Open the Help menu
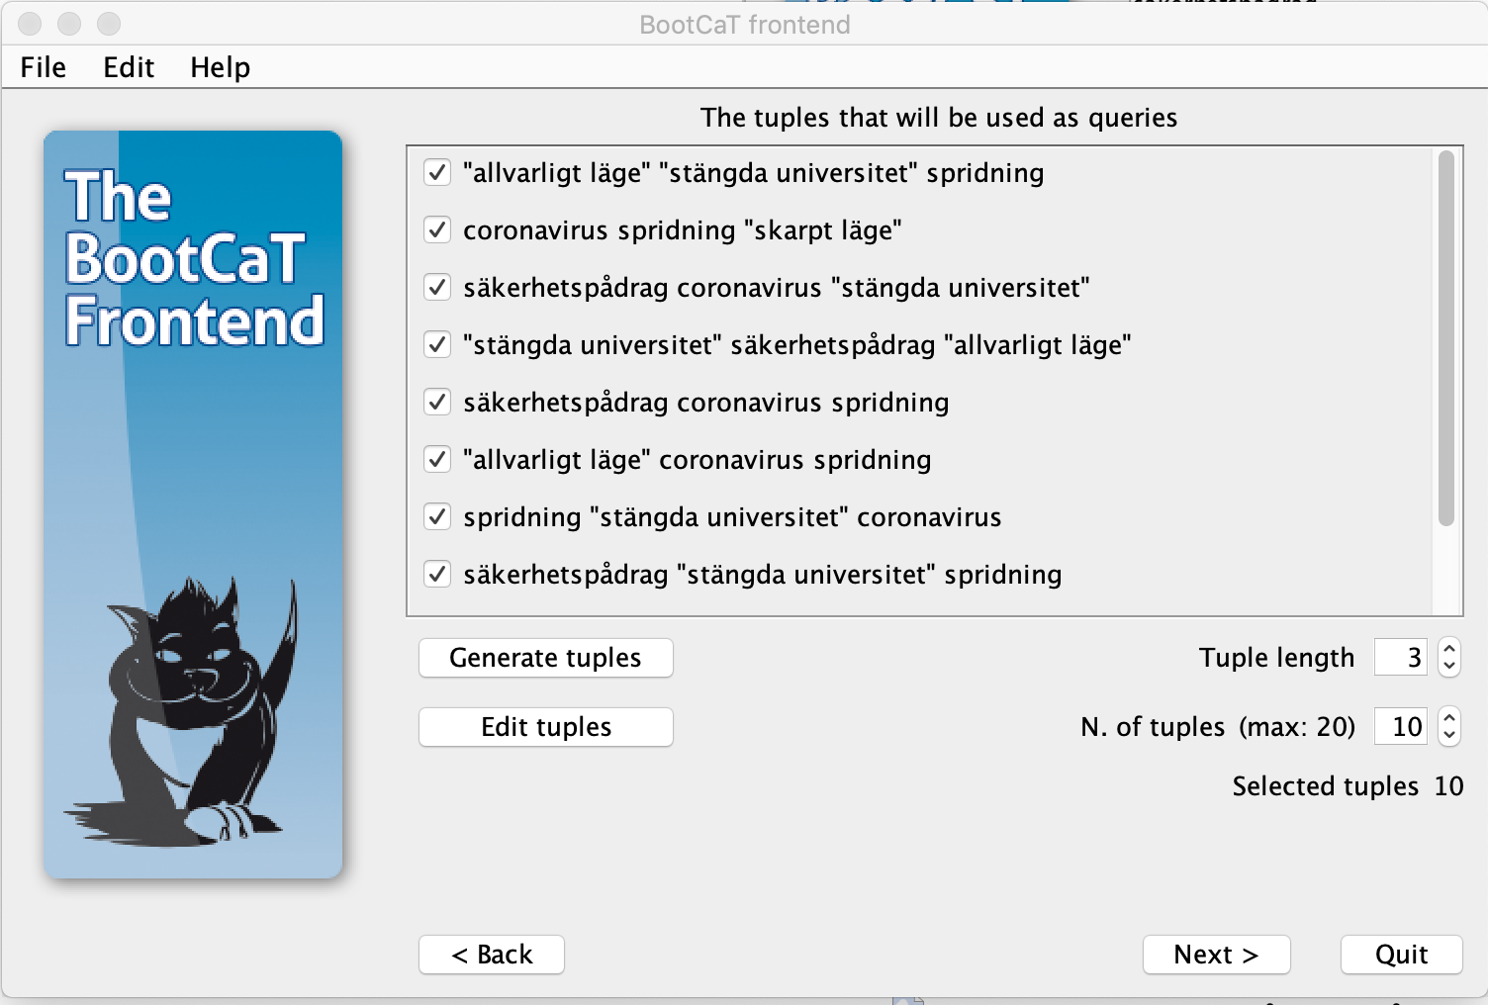 pos(220,67)
